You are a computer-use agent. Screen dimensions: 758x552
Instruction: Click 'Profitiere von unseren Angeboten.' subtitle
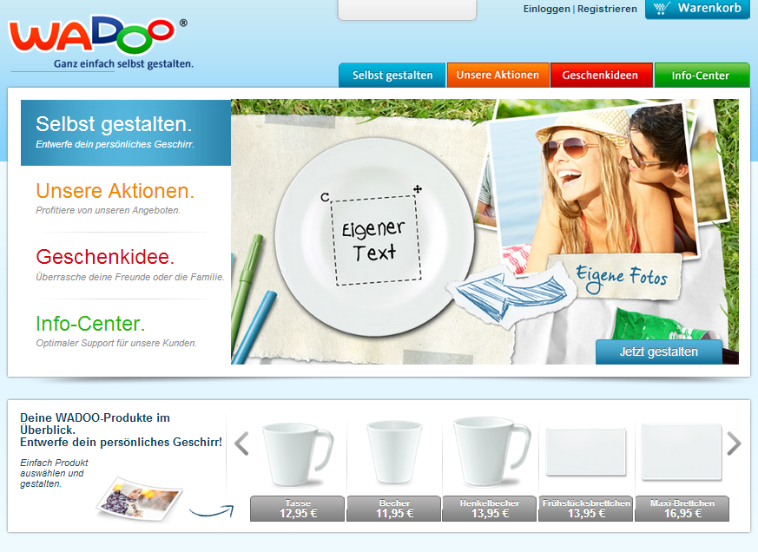coord(108,210)
